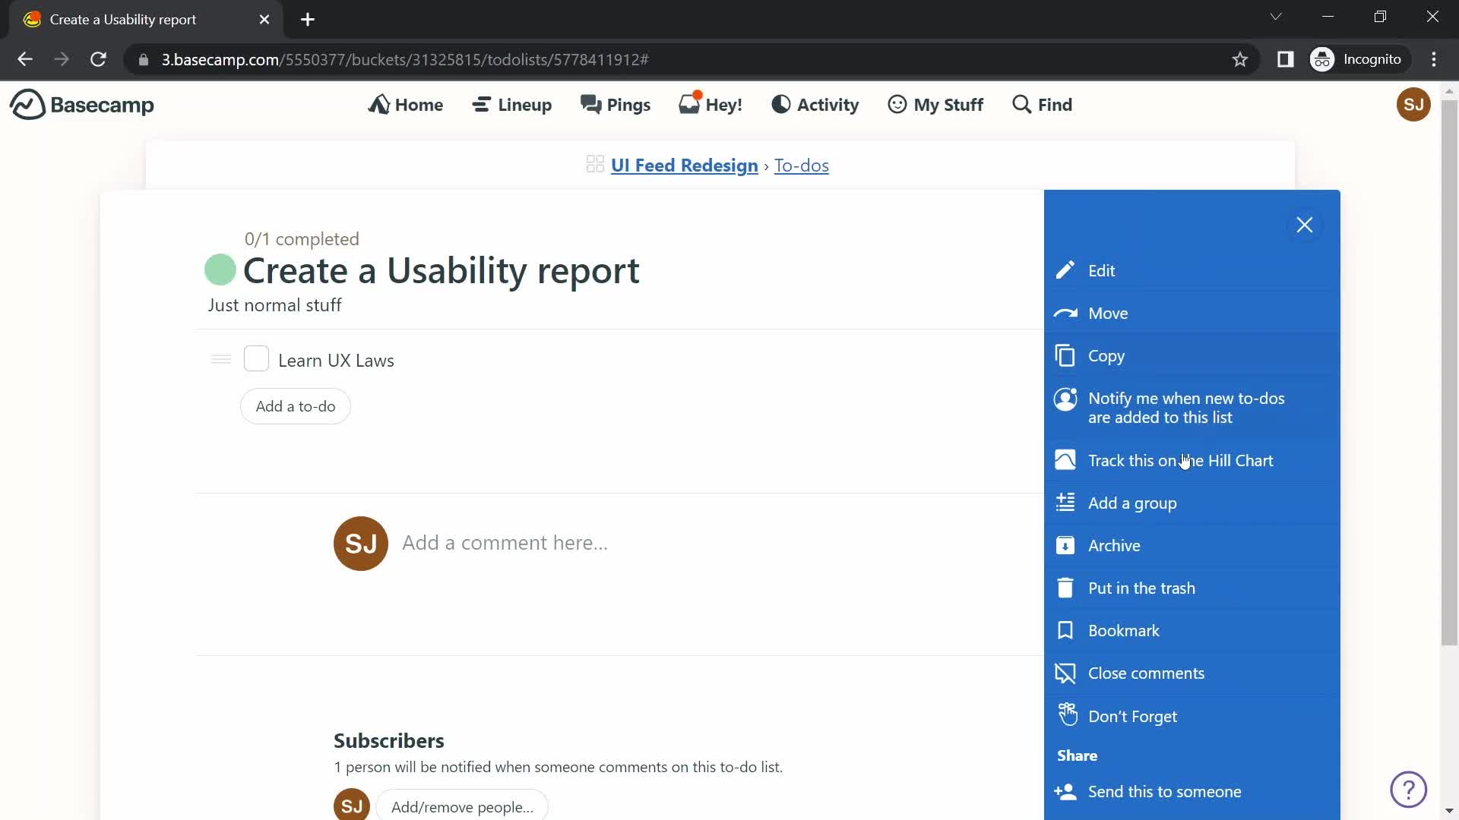Select the Archive icon in menu

(x=1066, y=546)
